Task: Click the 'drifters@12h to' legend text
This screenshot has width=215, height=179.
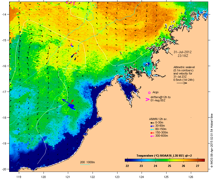Action: 160,97
